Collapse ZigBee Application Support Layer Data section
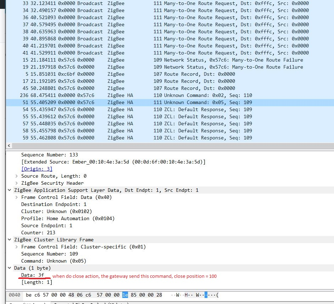This screenshot has width=334, height=304. [x=9, y=190]
